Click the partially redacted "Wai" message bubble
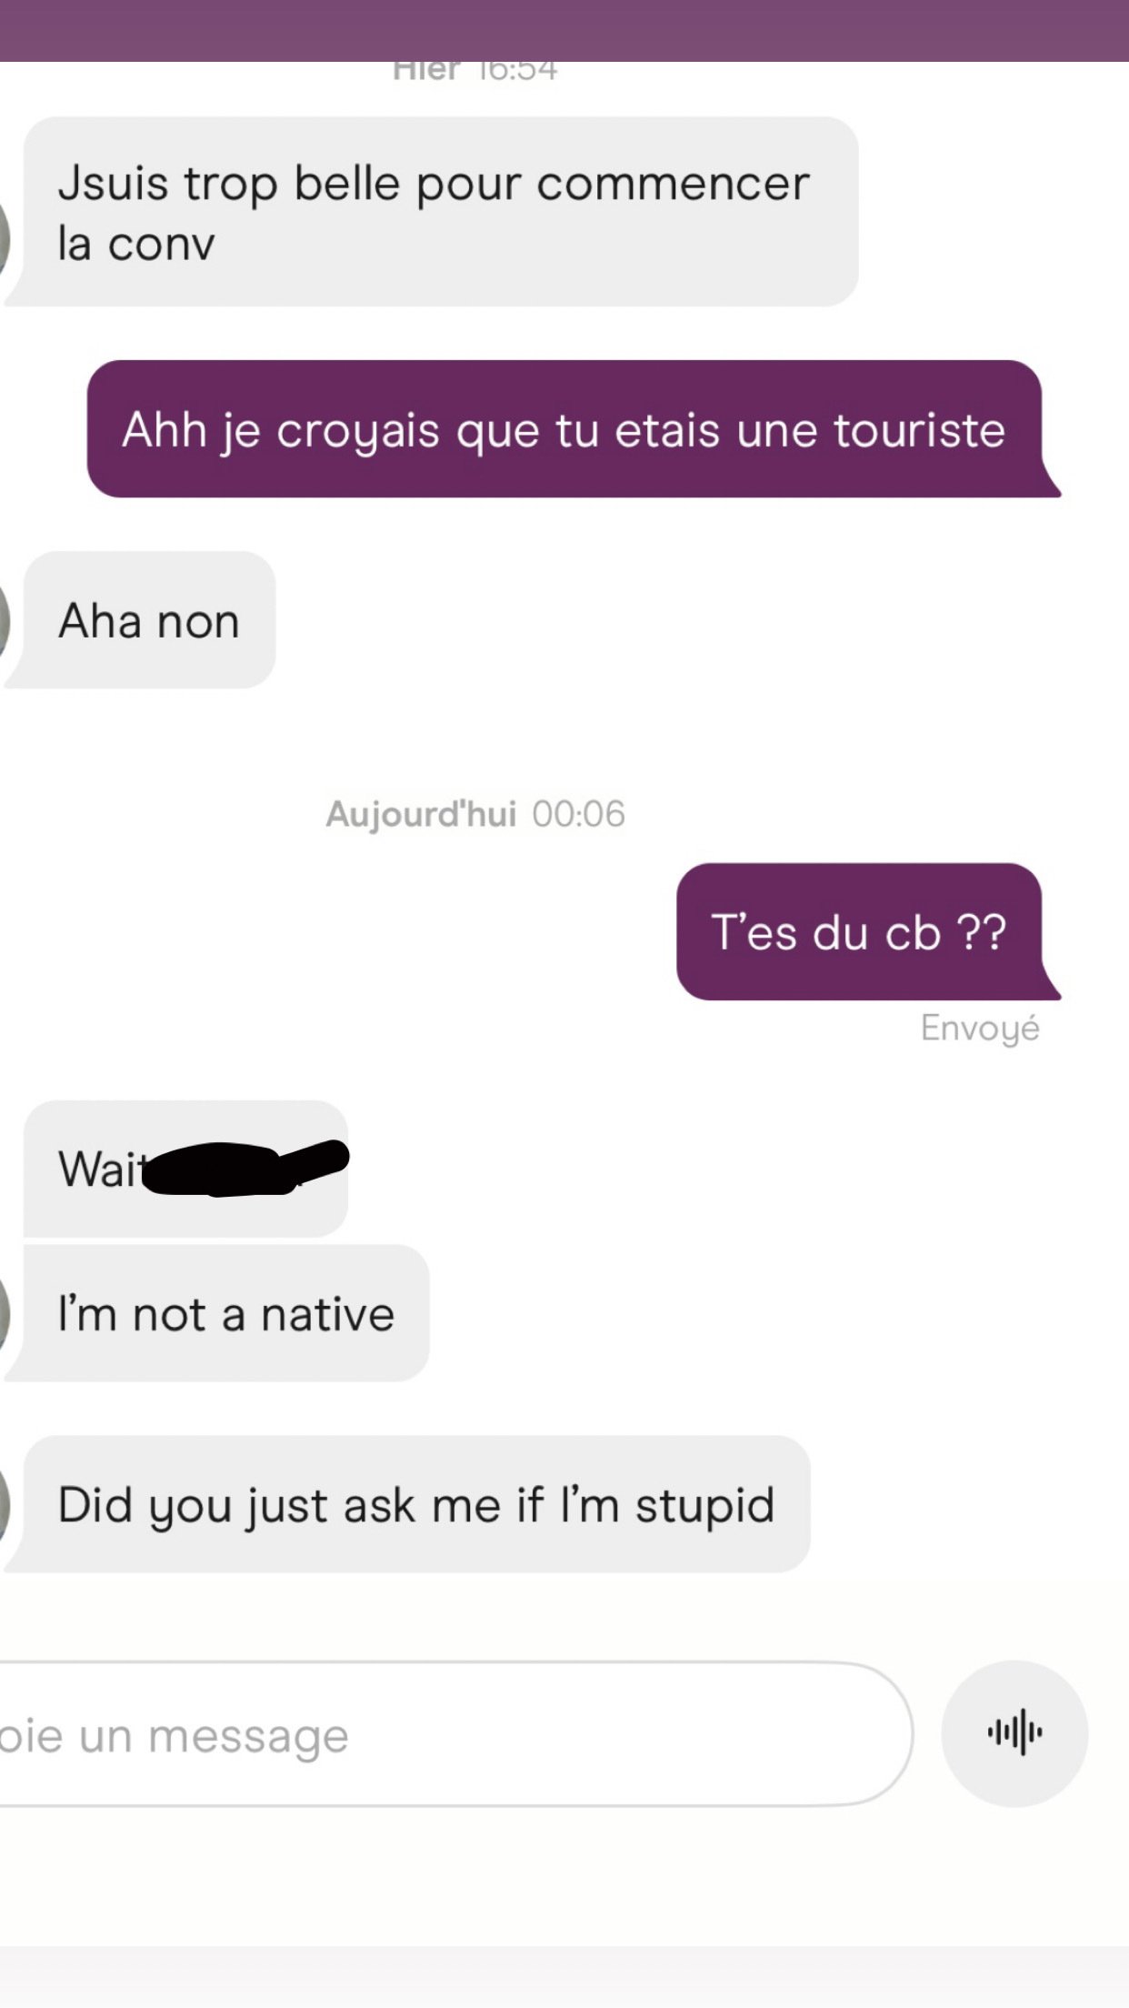The height and width of the screenshot is (2008, 1129). pyautogui.click(x=185, y=1169)
